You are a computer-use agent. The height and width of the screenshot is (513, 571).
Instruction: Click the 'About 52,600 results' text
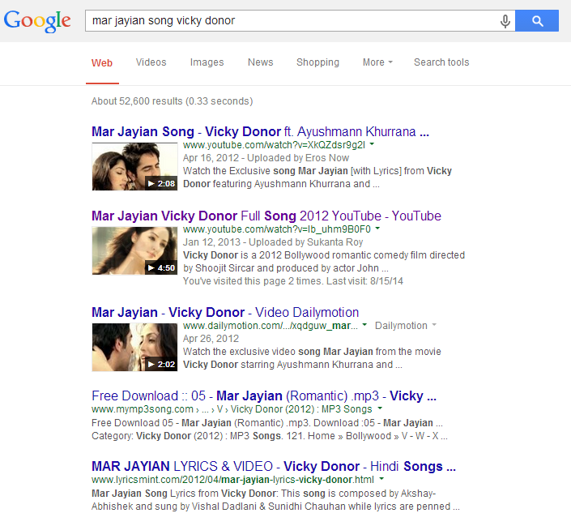[172, 101]
